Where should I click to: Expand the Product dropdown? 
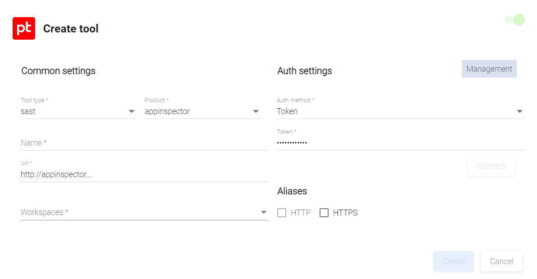[x=198, y=111]
